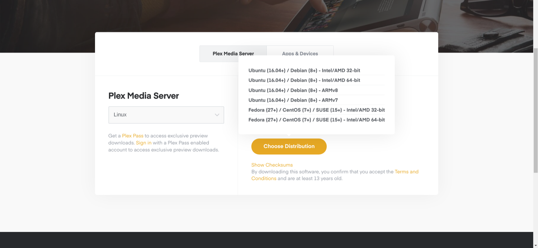This screenshot has height=248, width=538.
Task: Switch to the Plex Media Server tab
Action: (x=233, y=53)
